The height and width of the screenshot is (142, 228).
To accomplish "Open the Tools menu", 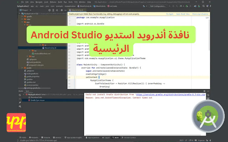I will 71,2.
